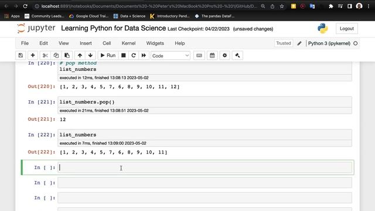The width and height of the screenshot is (375, 211).
Task: Click the browser Back arrow
Action: (x=6, y=6)
